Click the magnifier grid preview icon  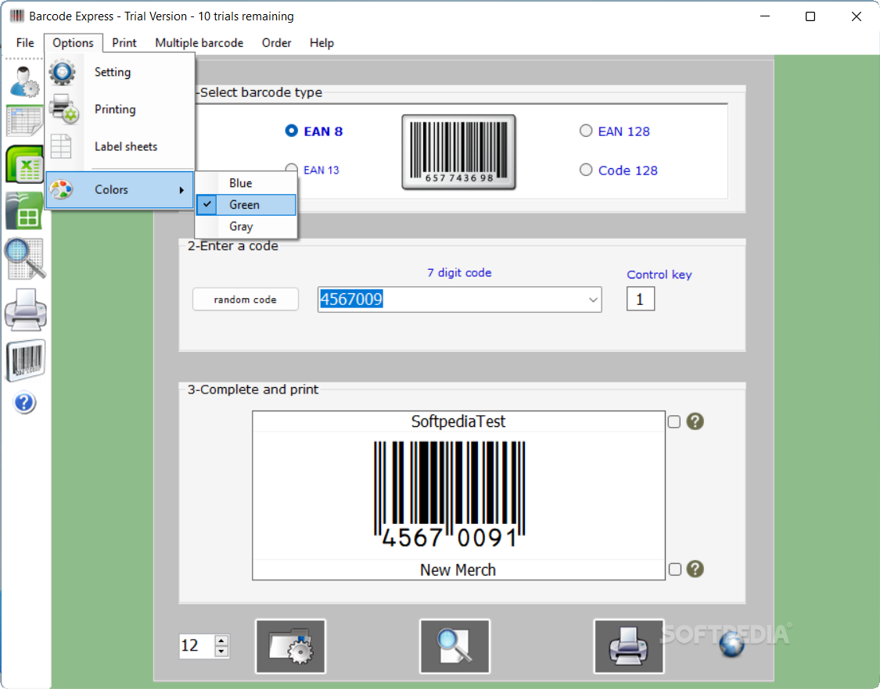pos(25,259)
